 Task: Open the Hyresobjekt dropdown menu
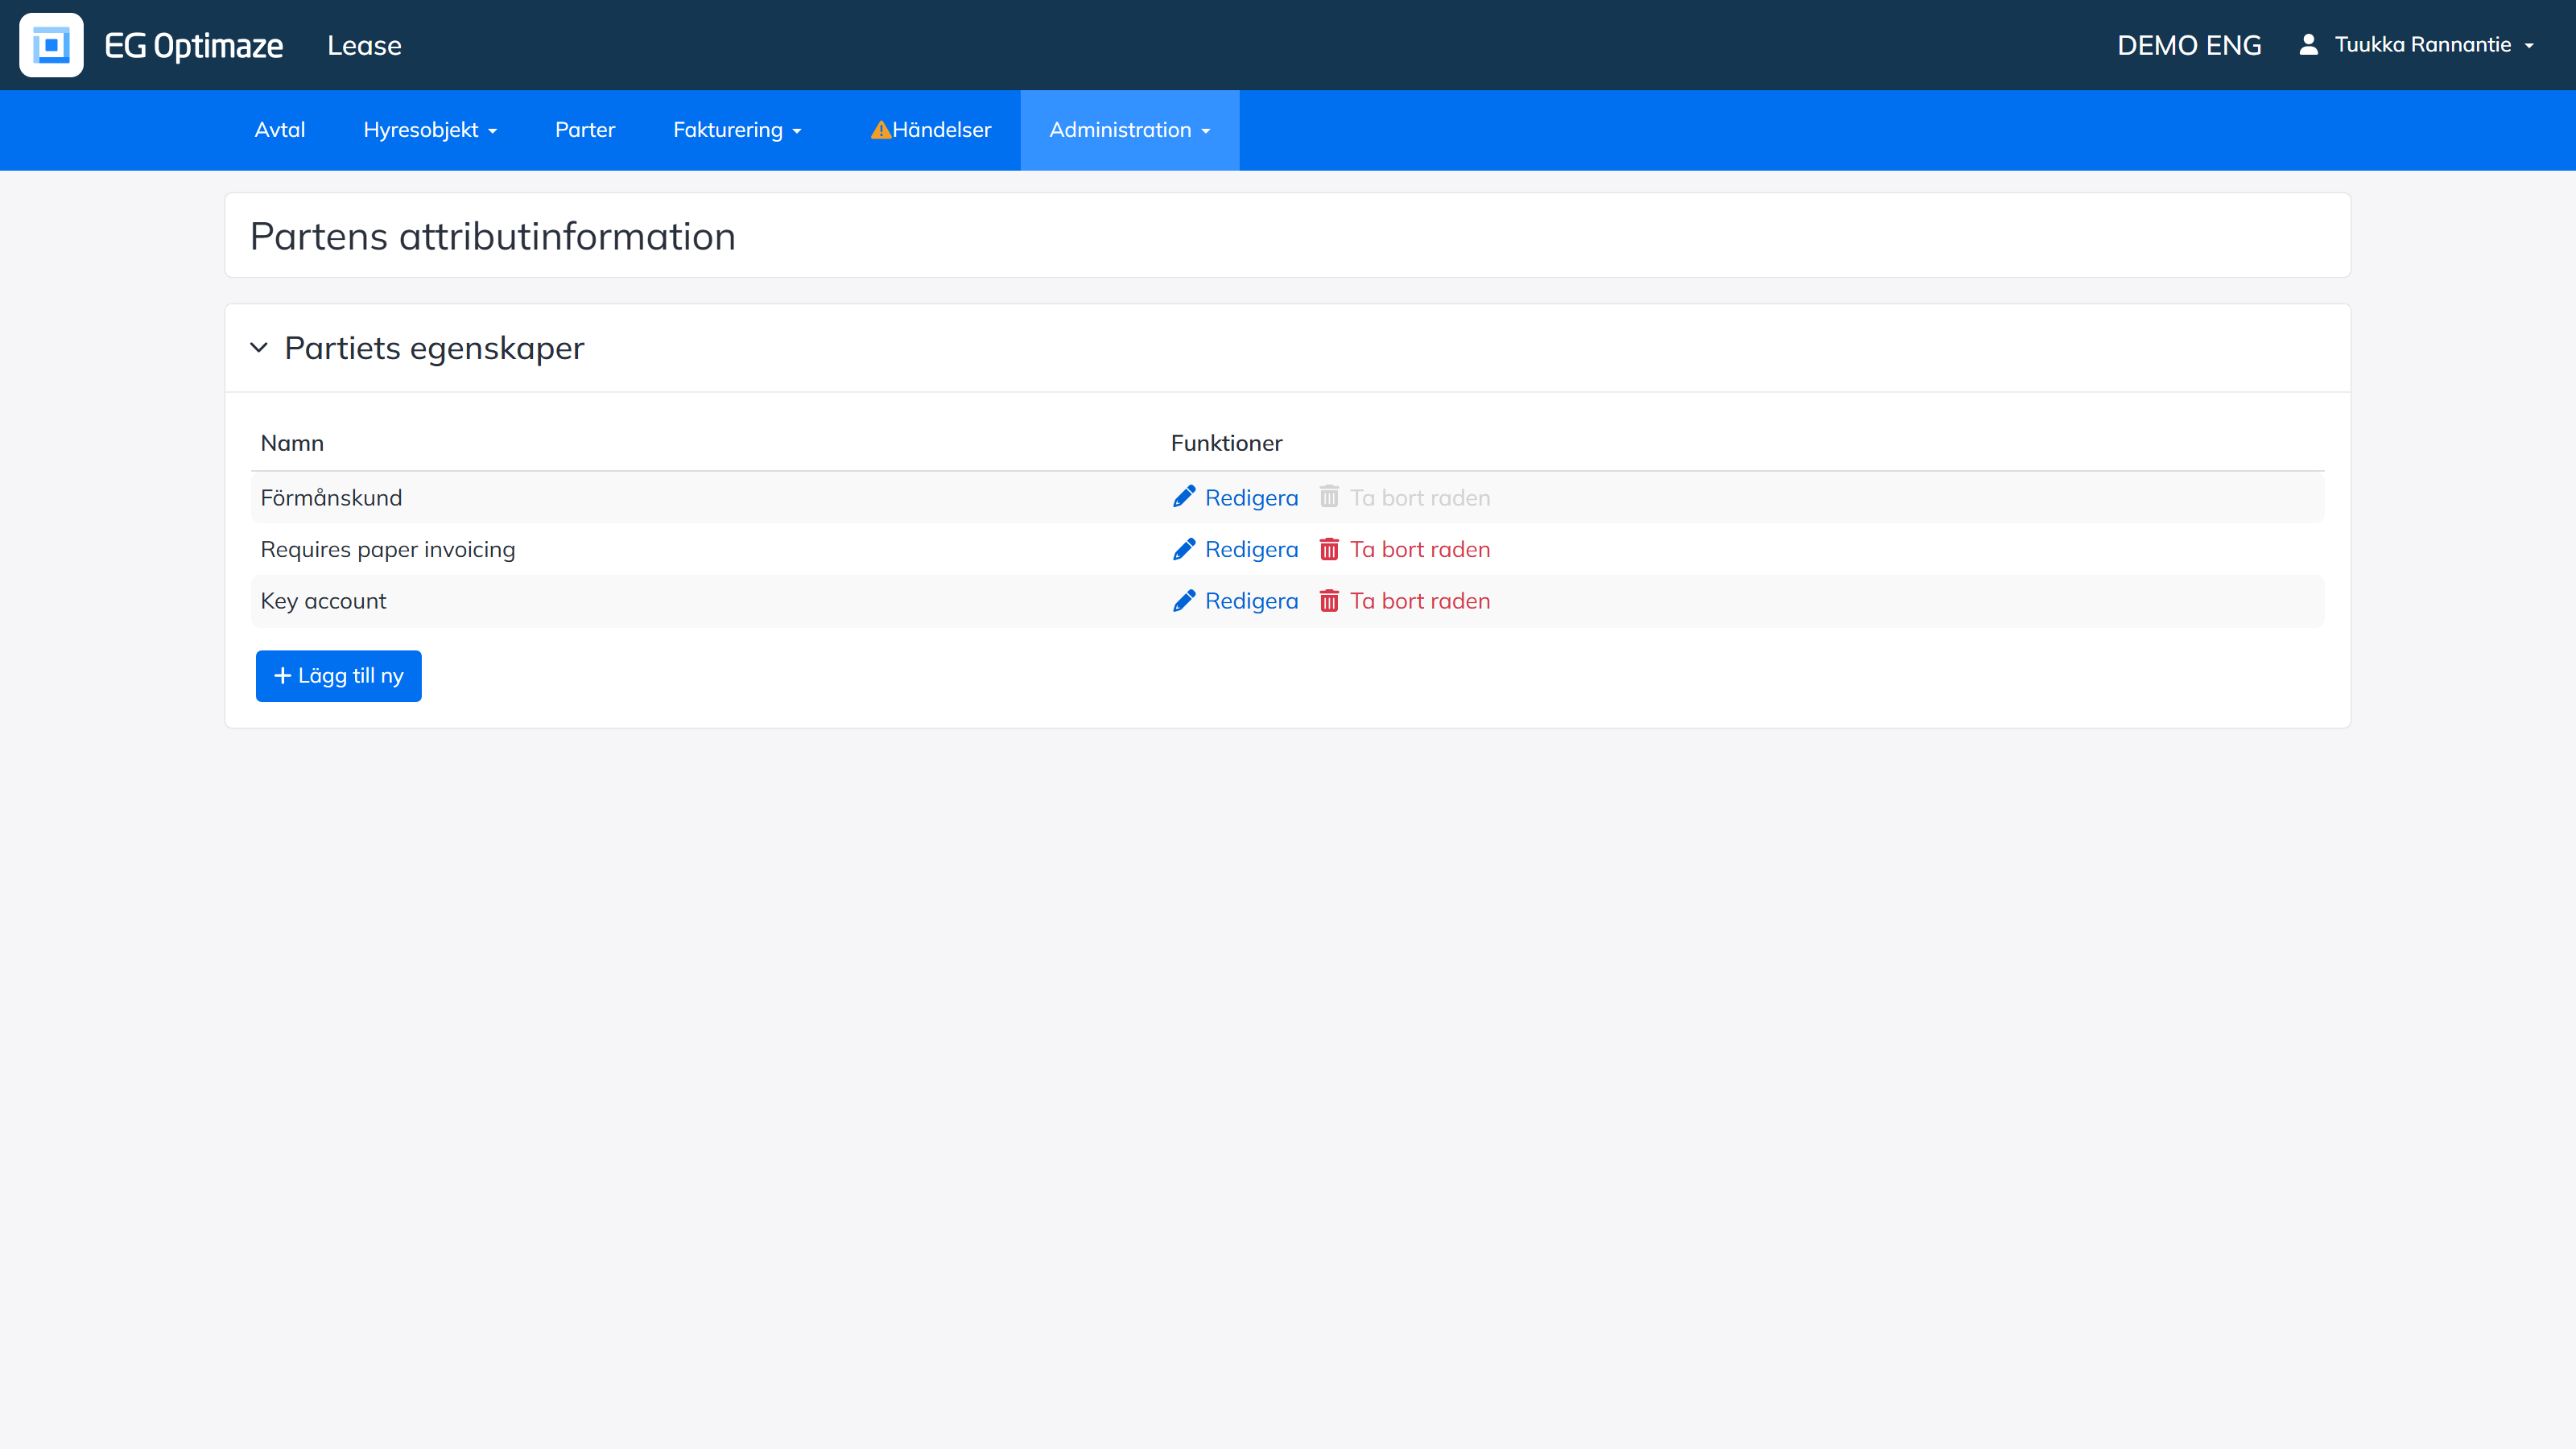point(430,130)
